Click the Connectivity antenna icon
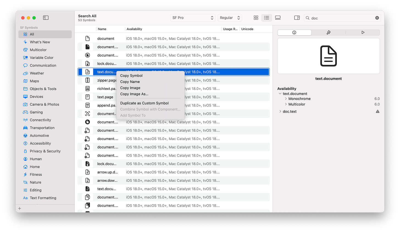 click(25, 120)
